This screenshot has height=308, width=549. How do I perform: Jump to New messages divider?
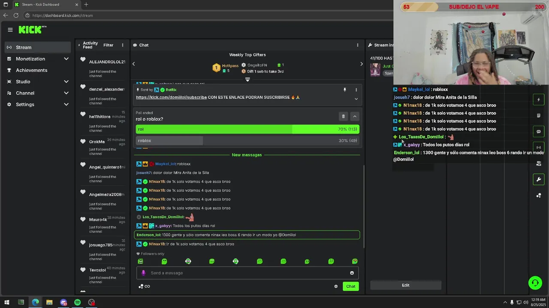(x=247, y=155)
